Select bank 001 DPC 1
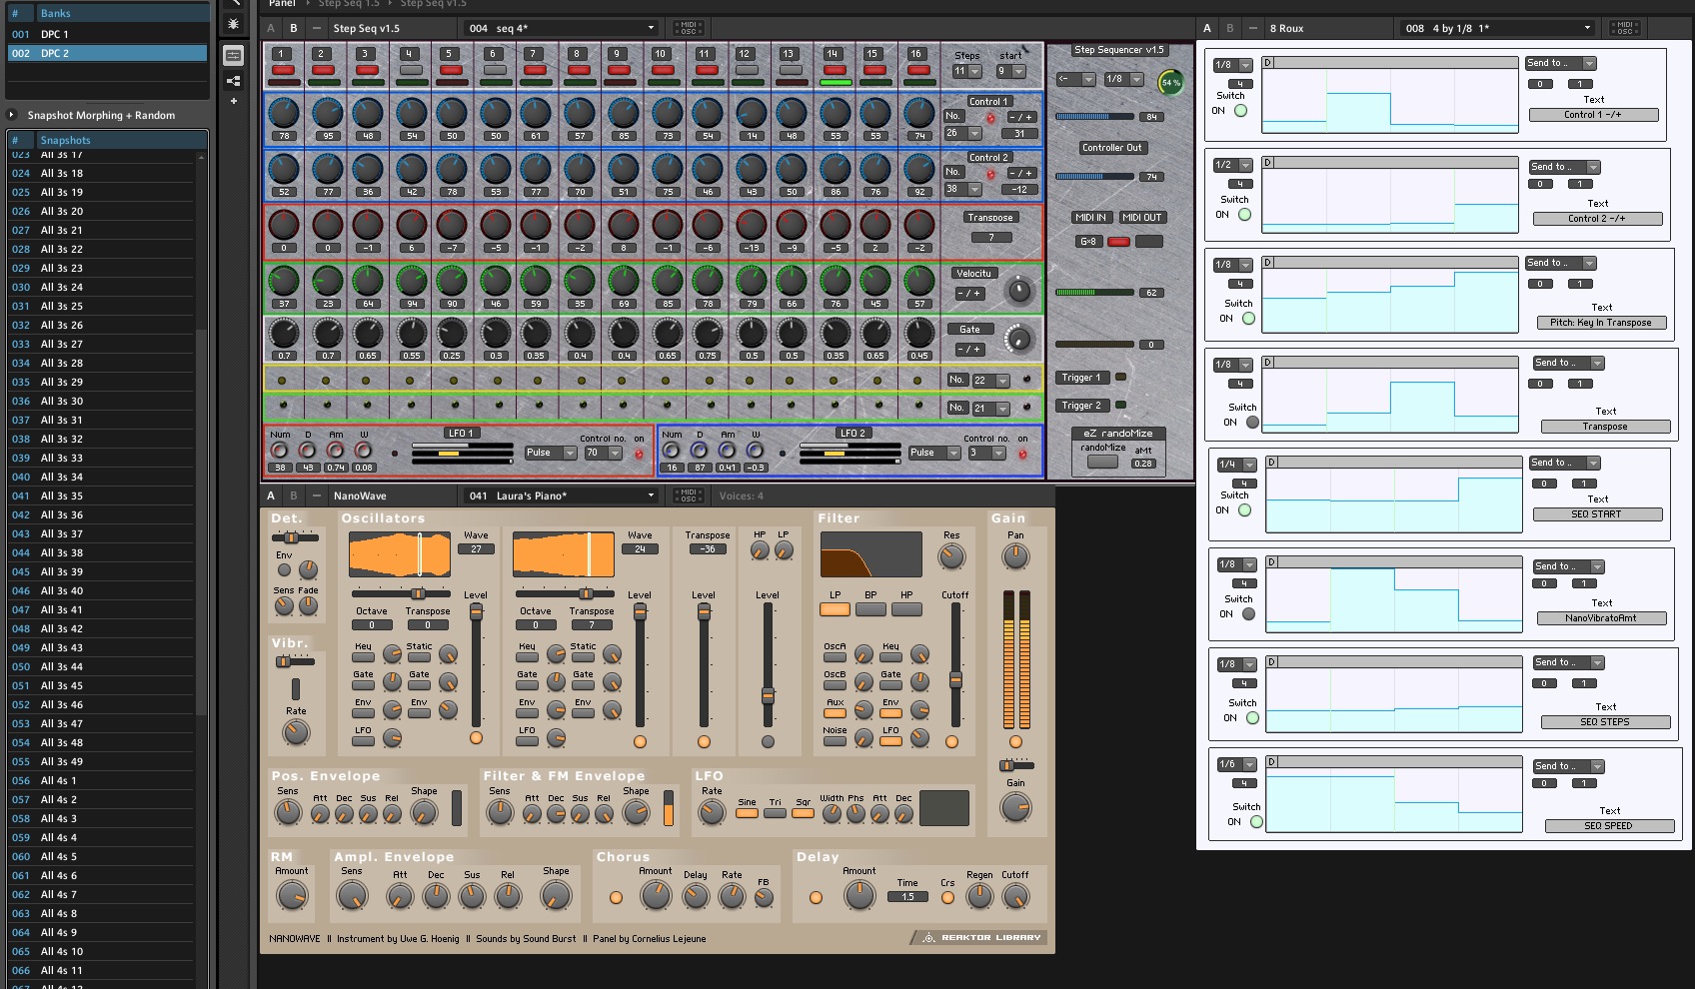 [108, 34]
